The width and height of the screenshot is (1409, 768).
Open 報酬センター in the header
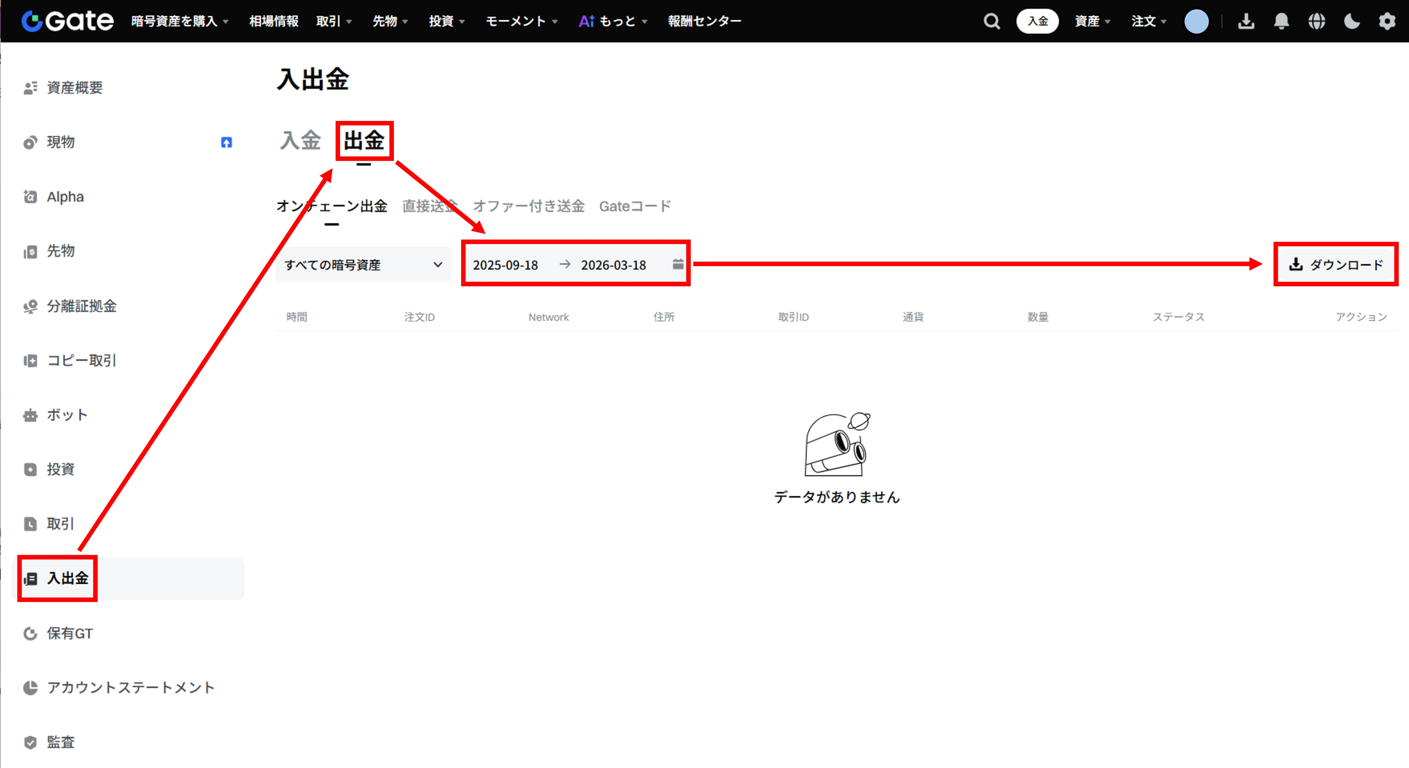tap(704, 21)
